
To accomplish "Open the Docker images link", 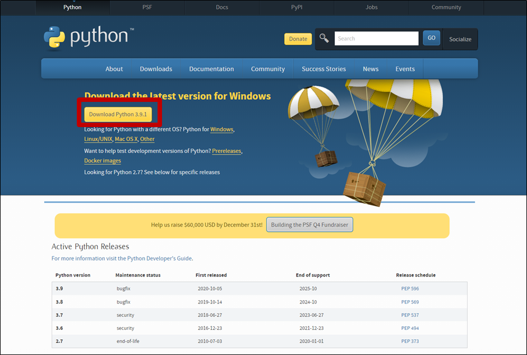I will [103, 161].
